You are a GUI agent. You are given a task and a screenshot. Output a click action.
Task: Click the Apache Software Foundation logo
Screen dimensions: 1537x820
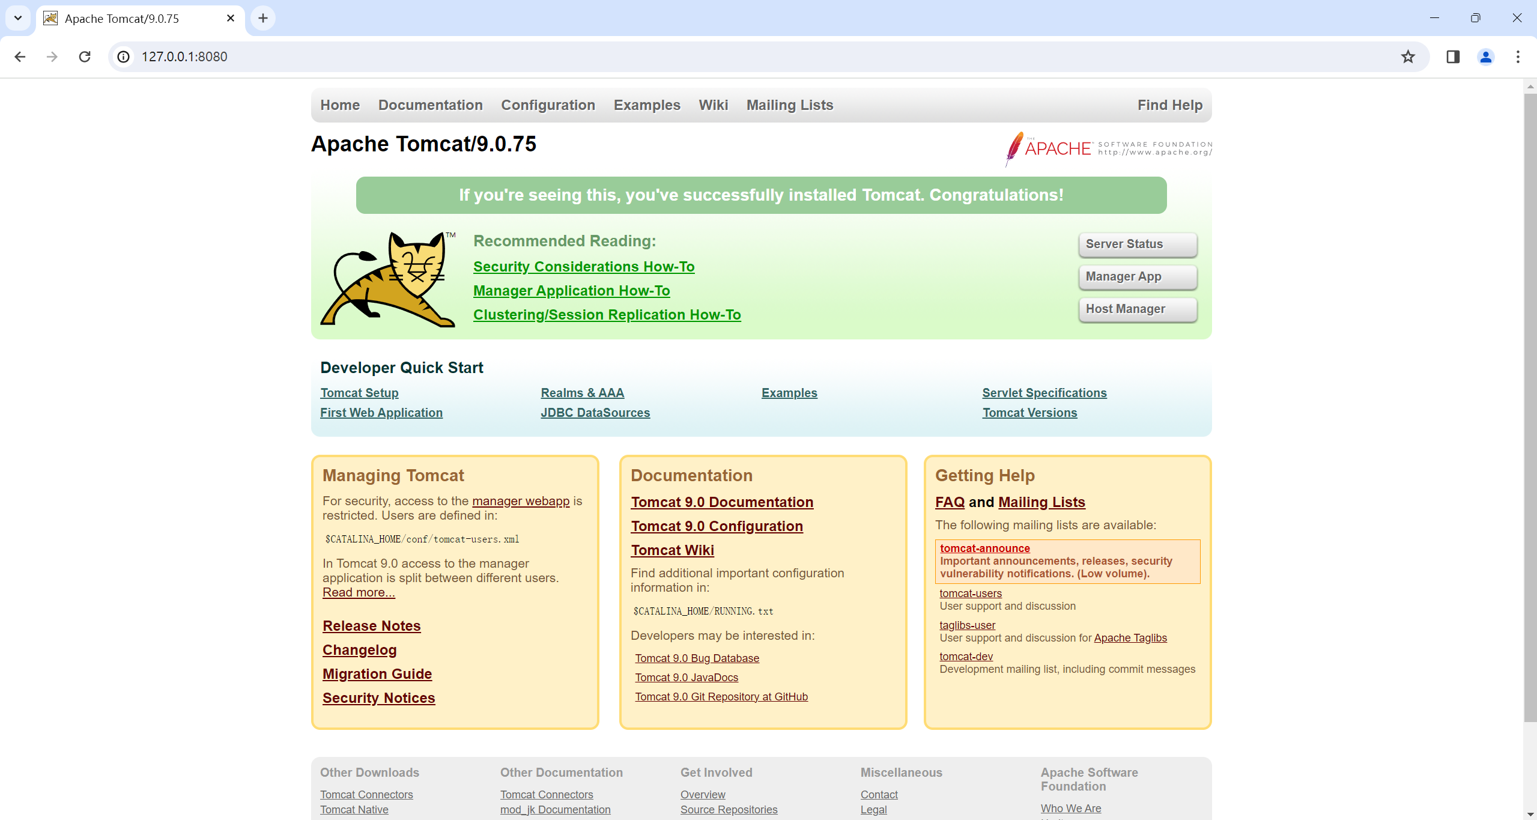pos(1108,148)
